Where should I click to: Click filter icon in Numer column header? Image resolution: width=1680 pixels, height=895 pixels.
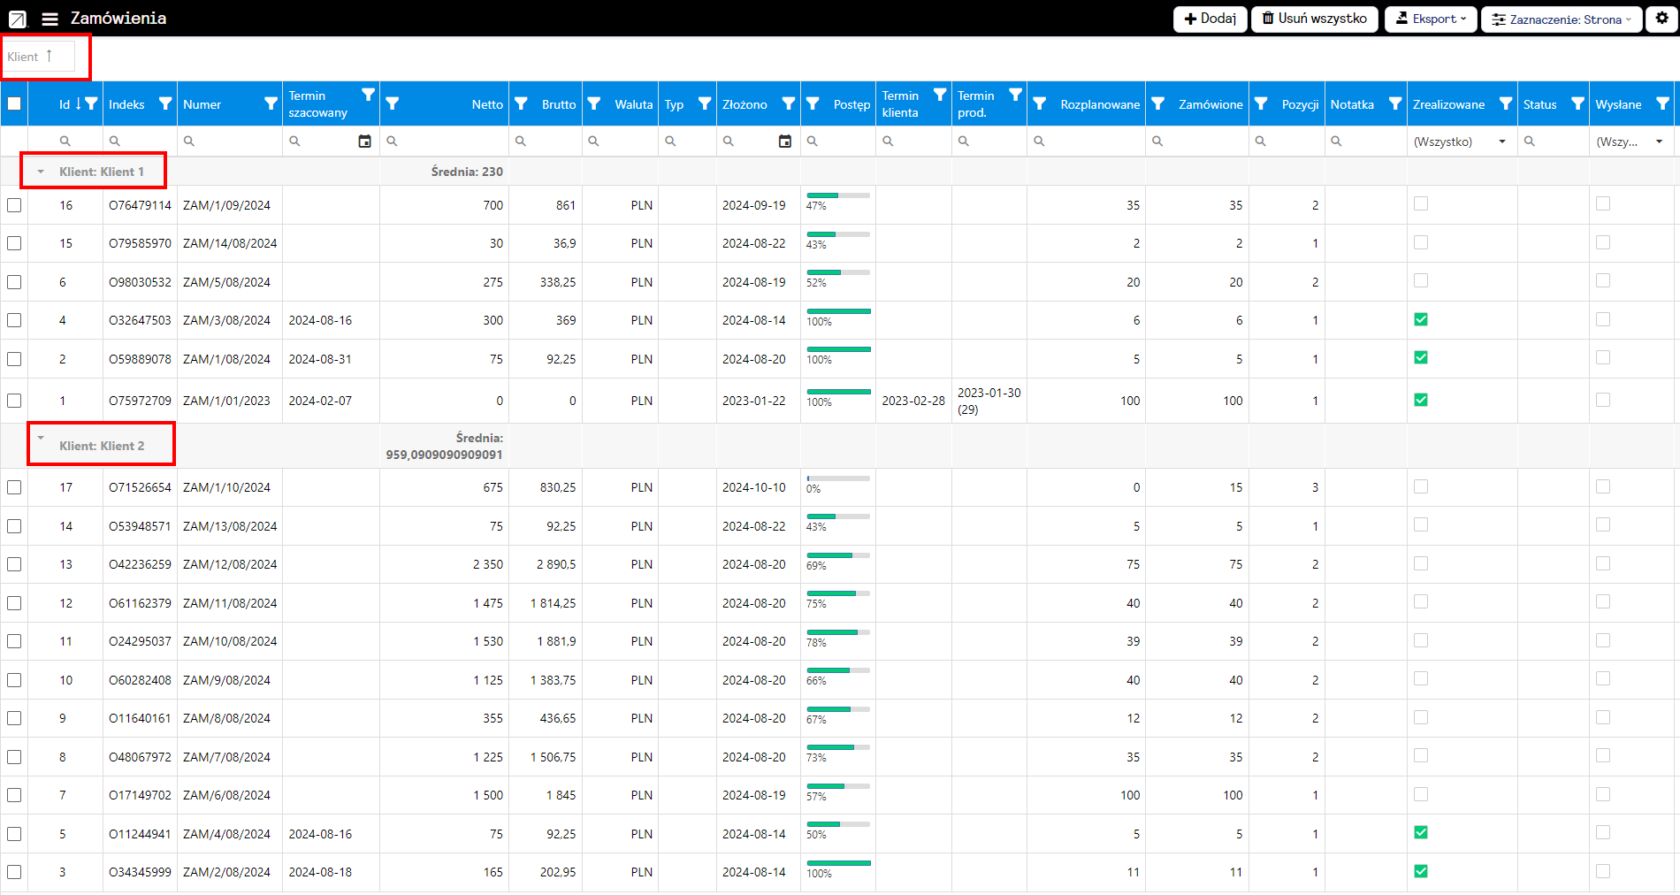(x=271, y=103)
